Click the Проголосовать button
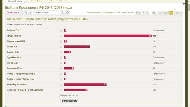190x107 pixels. click(69, 101)
